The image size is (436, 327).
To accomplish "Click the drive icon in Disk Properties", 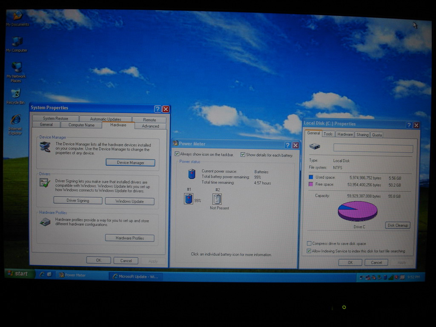I will (x=315, y=146).
